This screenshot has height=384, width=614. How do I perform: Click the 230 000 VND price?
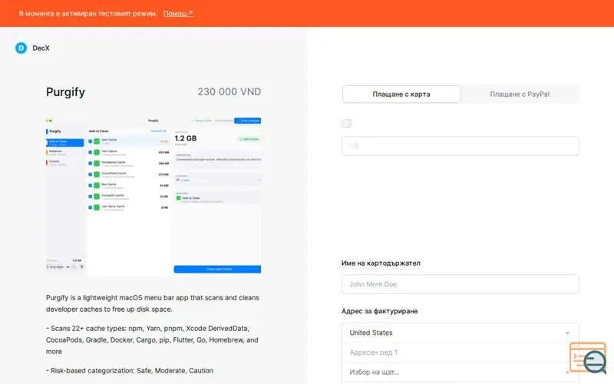point(229,91)
